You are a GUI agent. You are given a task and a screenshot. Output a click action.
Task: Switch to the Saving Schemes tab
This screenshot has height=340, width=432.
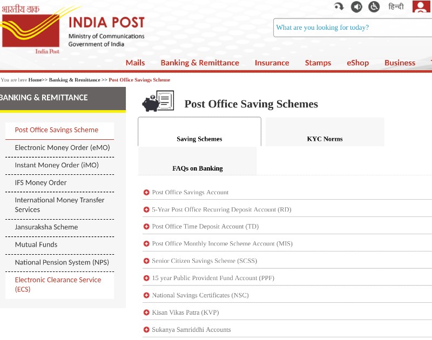coord(199,132)
